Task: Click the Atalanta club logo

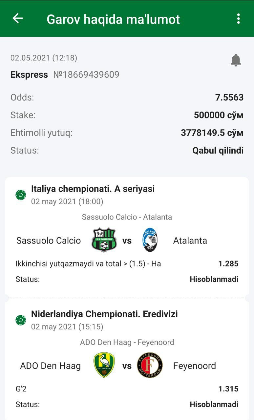Action: [150, 240]
